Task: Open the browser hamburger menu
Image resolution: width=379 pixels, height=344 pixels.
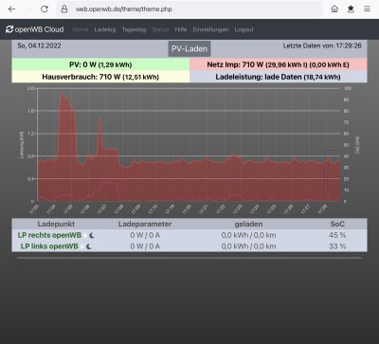Action: (367, 9)
